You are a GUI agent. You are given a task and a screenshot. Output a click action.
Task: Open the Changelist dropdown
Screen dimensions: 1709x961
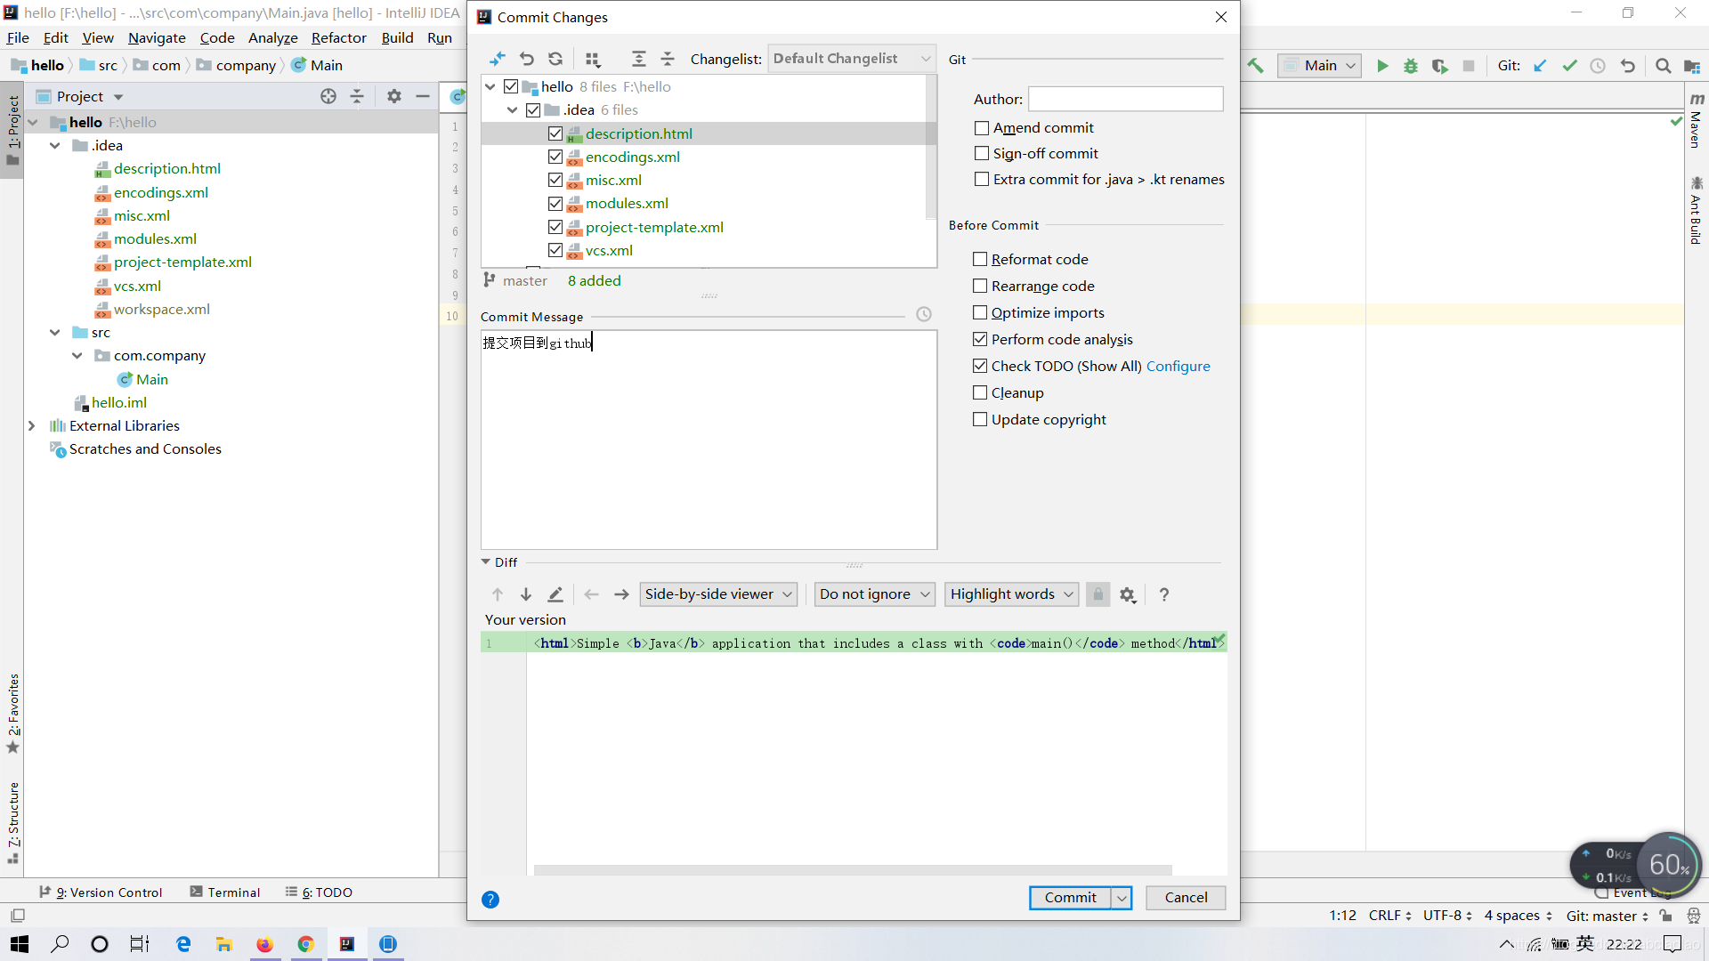852,59
